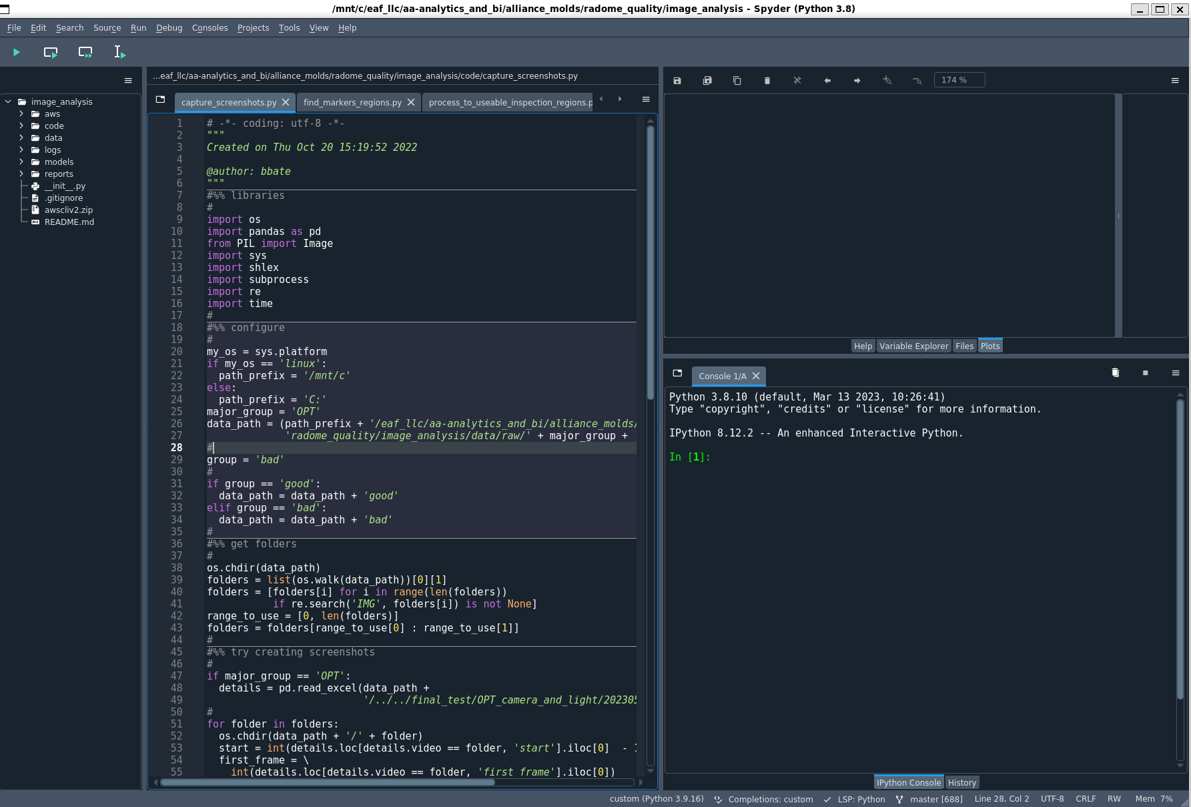Remove all console variables
Screen dimensions: 1191x807
point(1115,372)
